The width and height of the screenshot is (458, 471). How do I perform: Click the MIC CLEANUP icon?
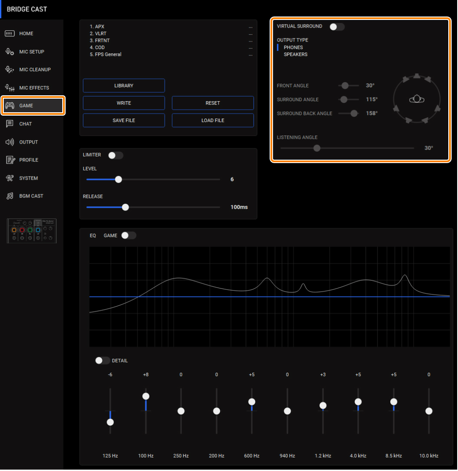tap(10, 70)
